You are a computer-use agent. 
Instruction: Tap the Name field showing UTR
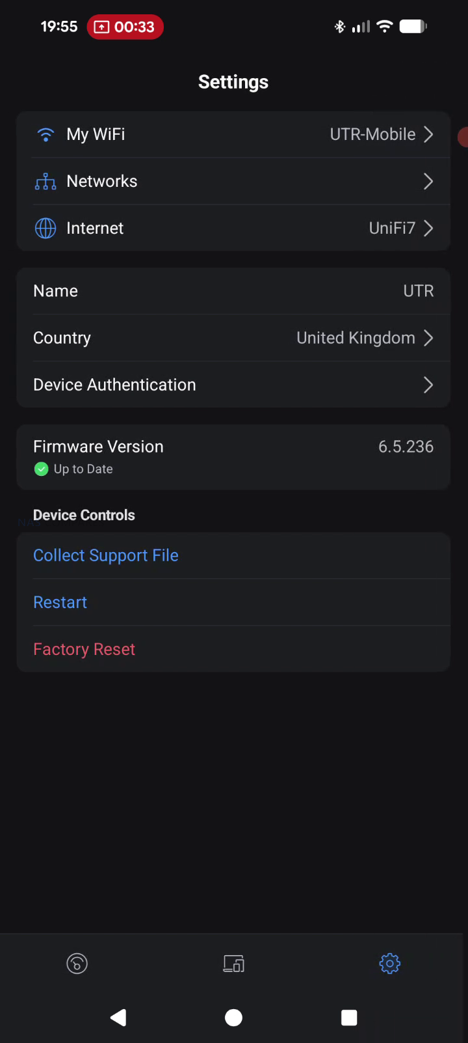tap(233, 291)
